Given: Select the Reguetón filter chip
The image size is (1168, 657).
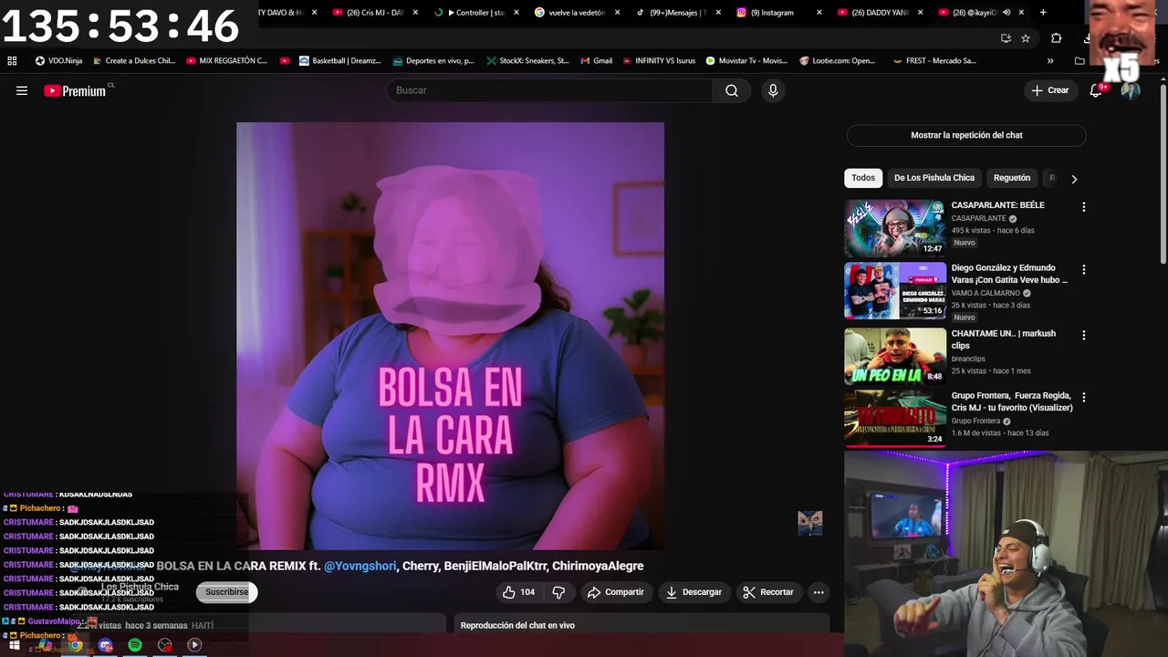Looking at the screenshot, I should pyautogui.click(x=1012, y=178).
